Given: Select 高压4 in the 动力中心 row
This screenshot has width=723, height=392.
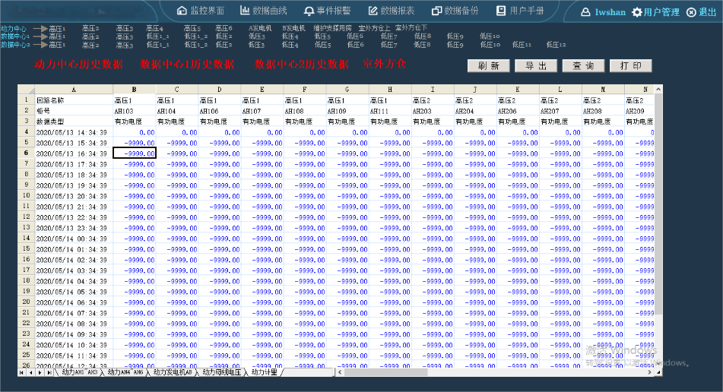Looking at the screenshot, I should pos(155,29).
